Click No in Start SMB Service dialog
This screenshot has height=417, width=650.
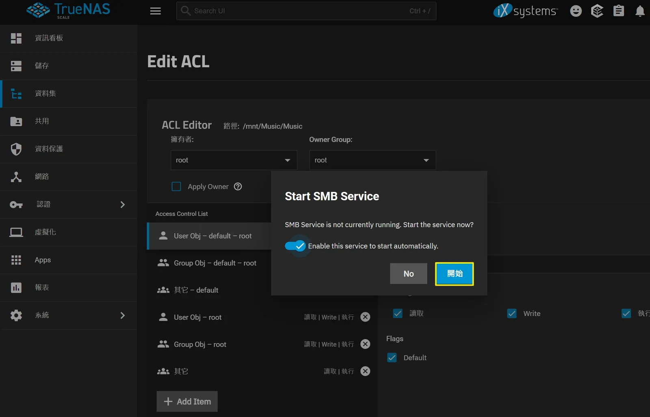tap(409, 274)
